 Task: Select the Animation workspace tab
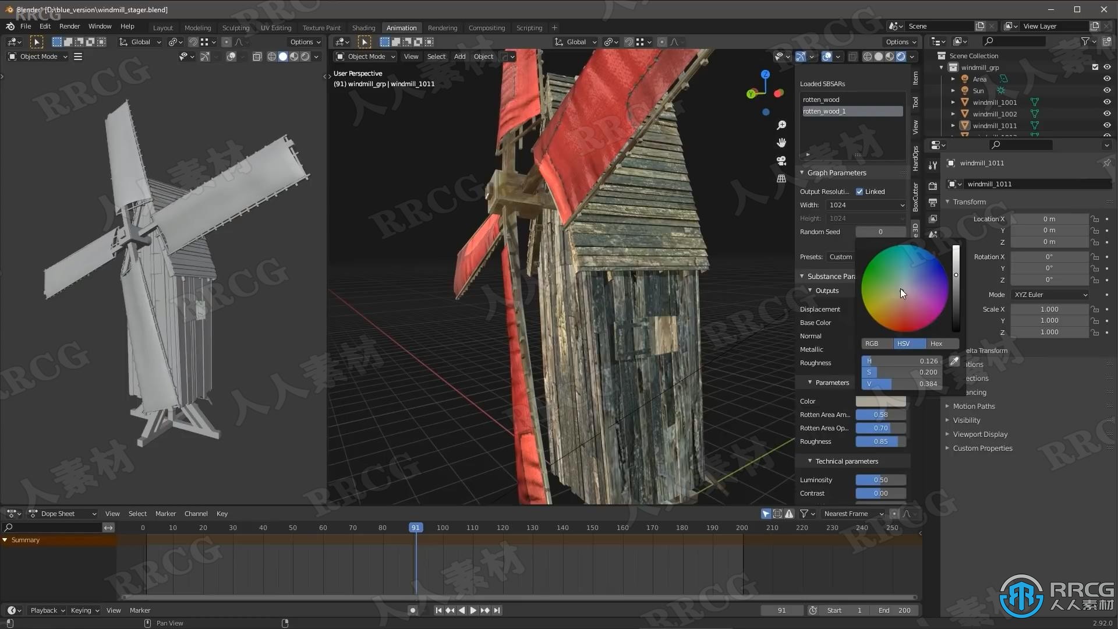[x=401, y=27]
